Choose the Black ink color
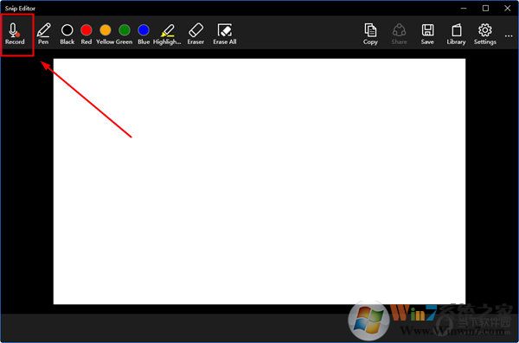Screen dimensions: 519x343 tap(67, 34)
